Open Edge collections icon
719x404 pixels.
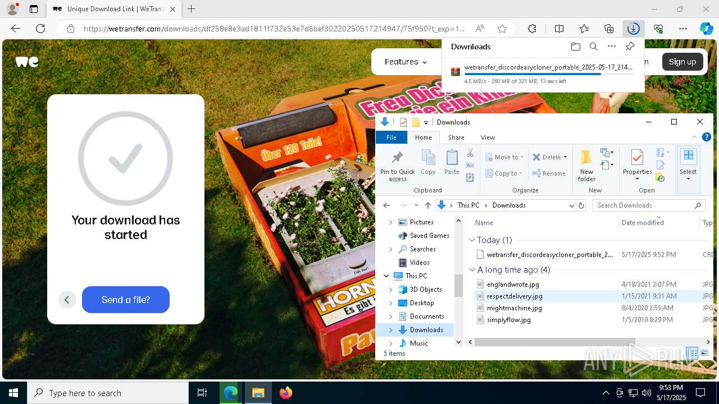(609, 29)
